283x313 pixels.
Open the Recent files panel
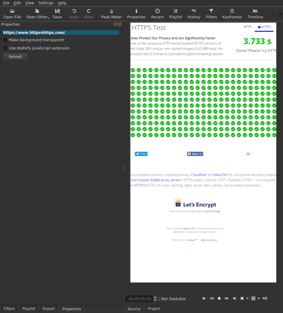[x=157, y=14]
